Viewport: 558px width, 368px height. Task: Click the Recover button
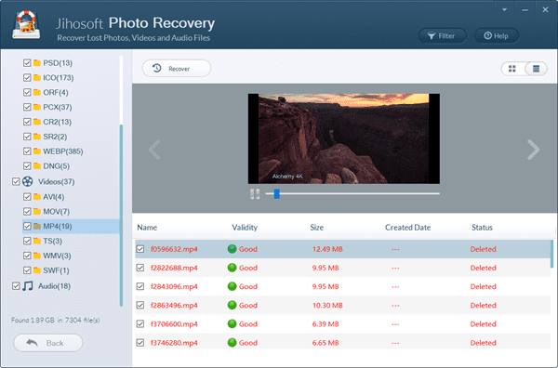[177, 68]
